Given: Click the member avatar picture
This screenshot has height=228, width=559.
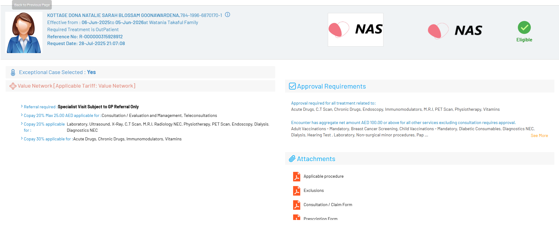Looking at the screenshot, I should [x=24, y=33].
